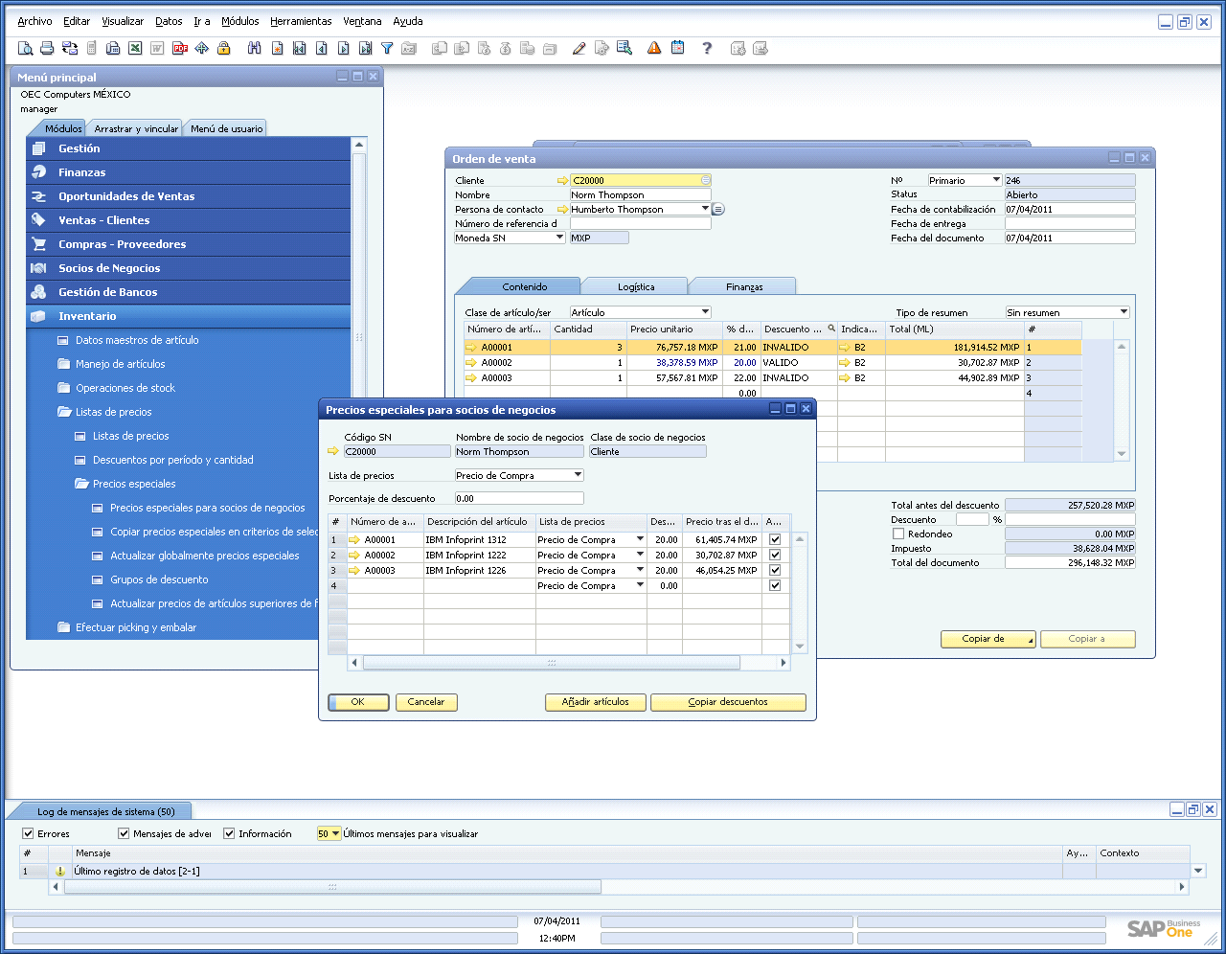Switch to the Logística tab
This screenshot has height=954, width=1226.
(x=635, y=285)
